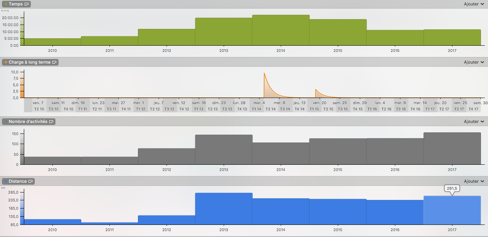Click the Temps chart title label

(x=16, y=4)
